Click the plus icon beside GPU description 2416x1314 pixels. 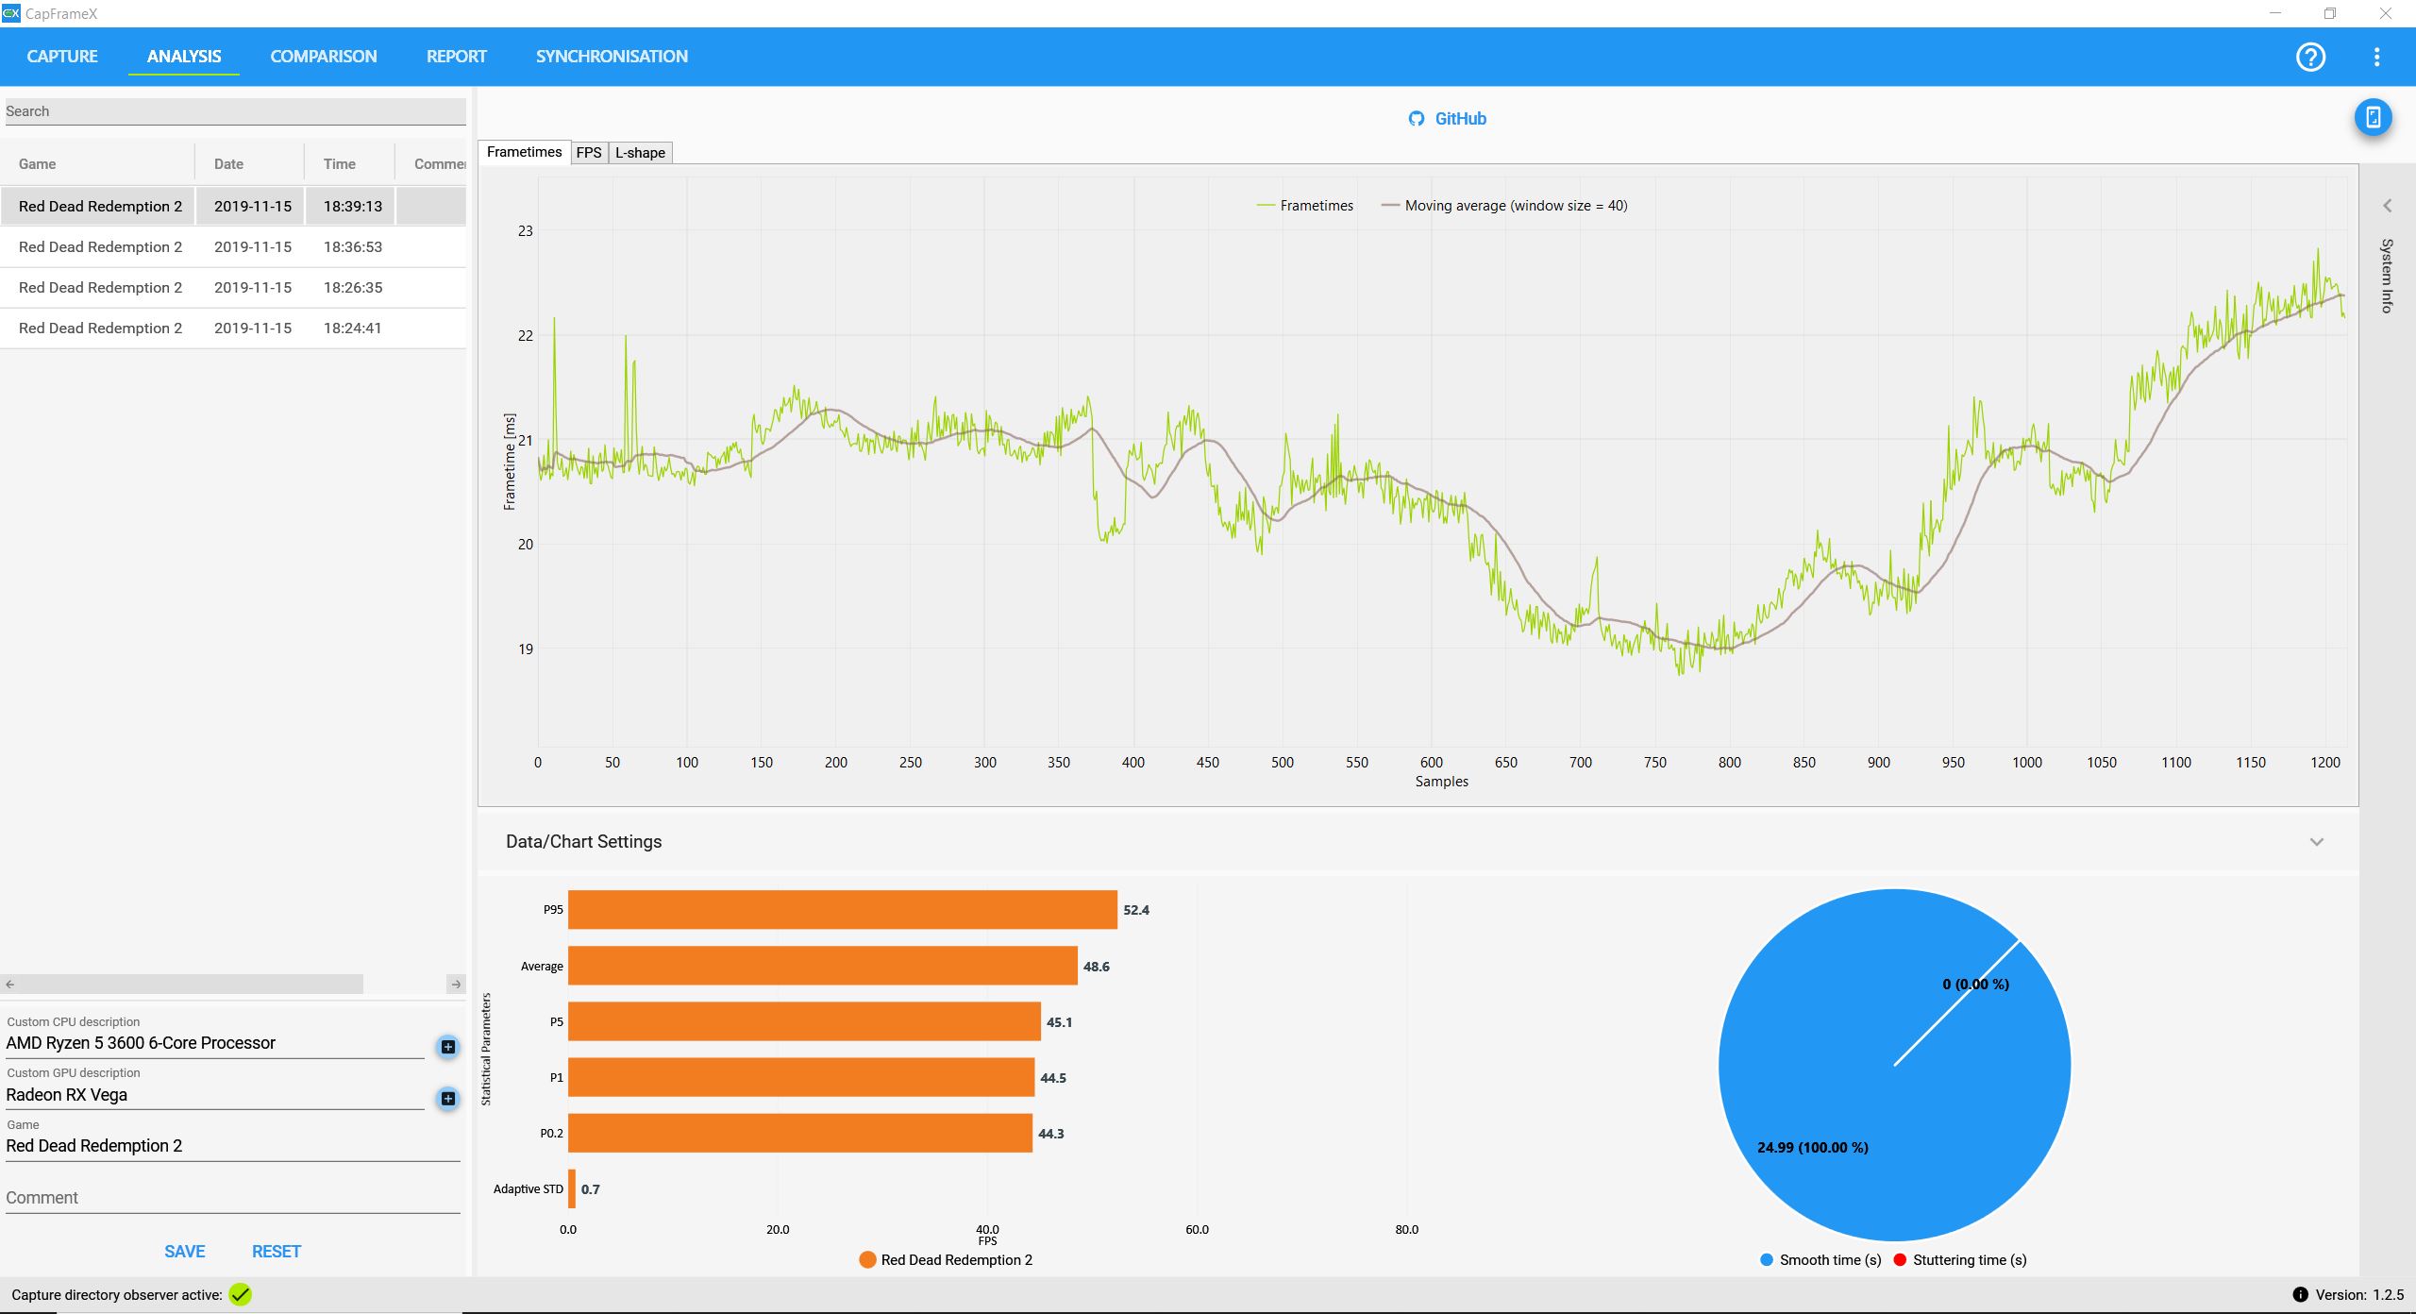(448, 1098)
